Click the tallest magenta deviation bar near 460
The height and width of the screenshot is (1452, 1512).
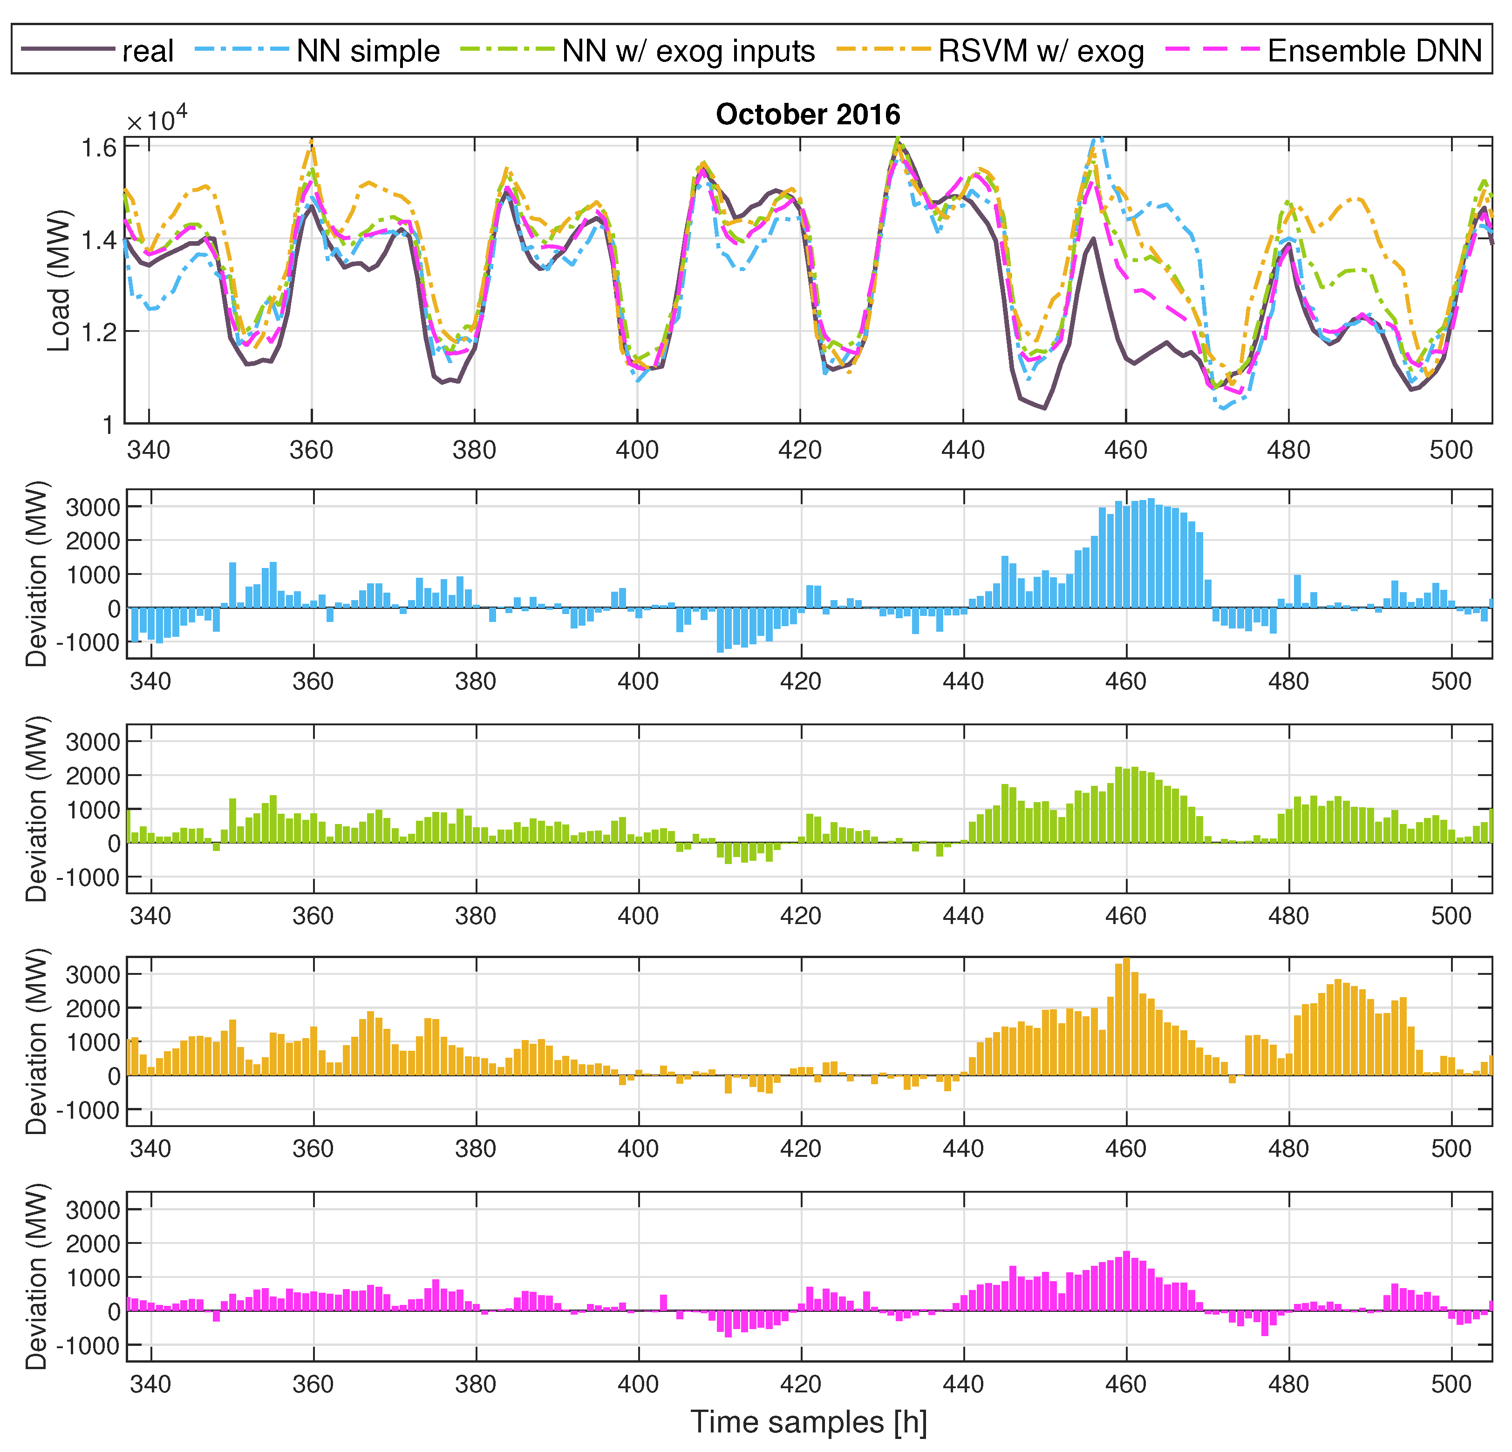pyautogui.click(x=1126, y=1280)
